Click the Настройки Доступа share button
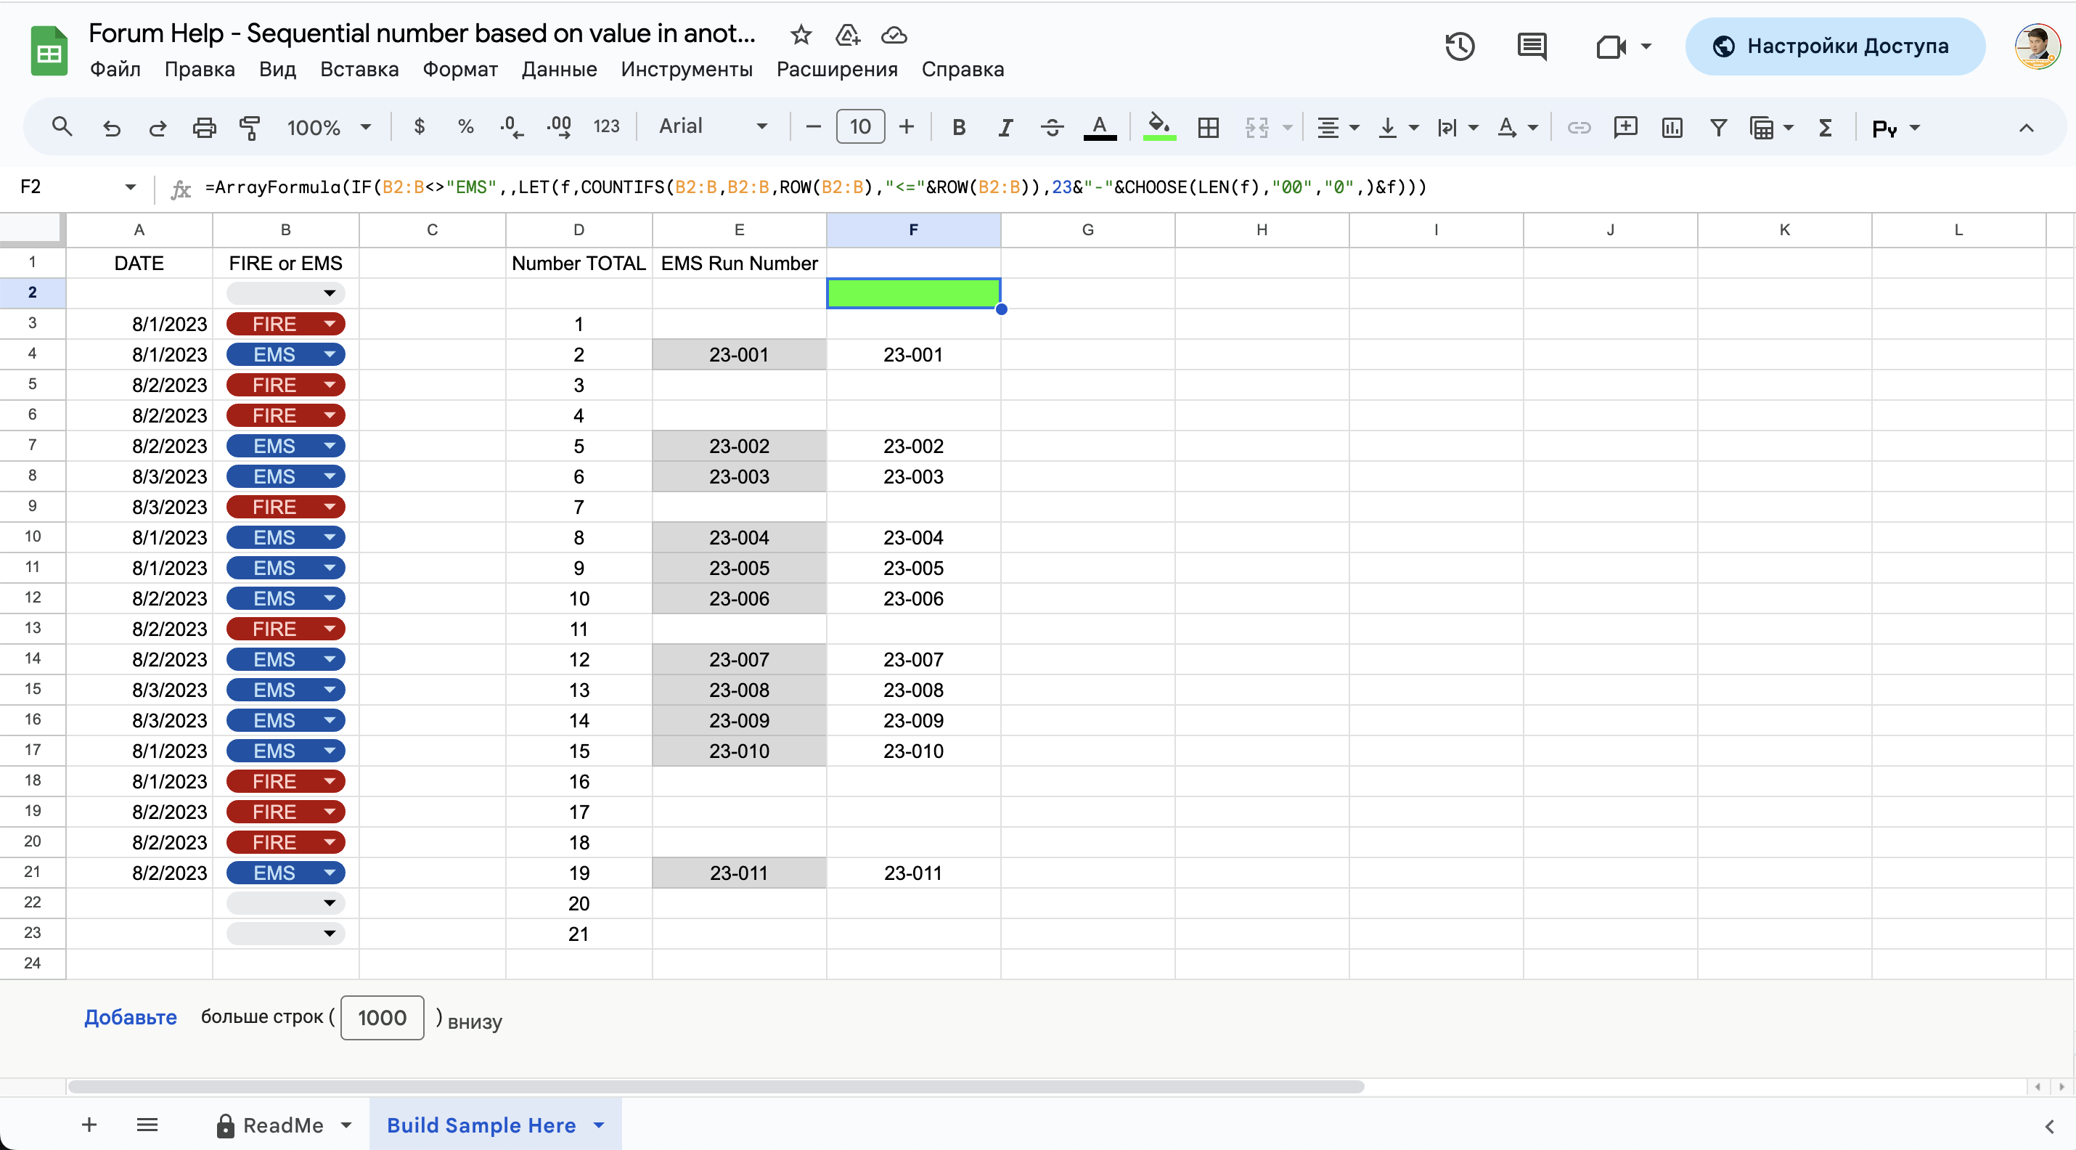The image size is (2076, 1150). click(1834, 46)
